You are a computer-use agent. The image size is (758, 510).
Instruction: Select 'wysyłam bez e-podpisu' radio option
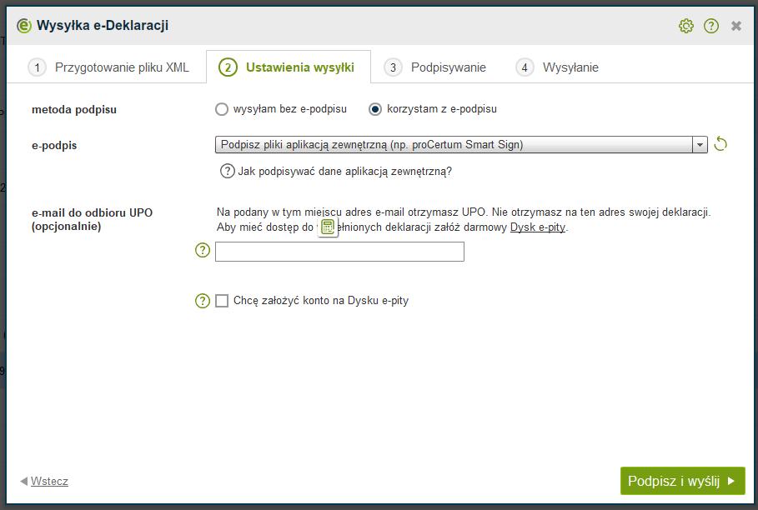(x=222, y=109)
